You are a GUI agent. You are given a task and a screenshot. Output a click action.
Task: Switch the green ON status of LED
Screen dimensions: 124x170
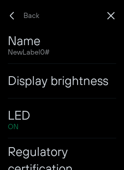coord(13,127)
